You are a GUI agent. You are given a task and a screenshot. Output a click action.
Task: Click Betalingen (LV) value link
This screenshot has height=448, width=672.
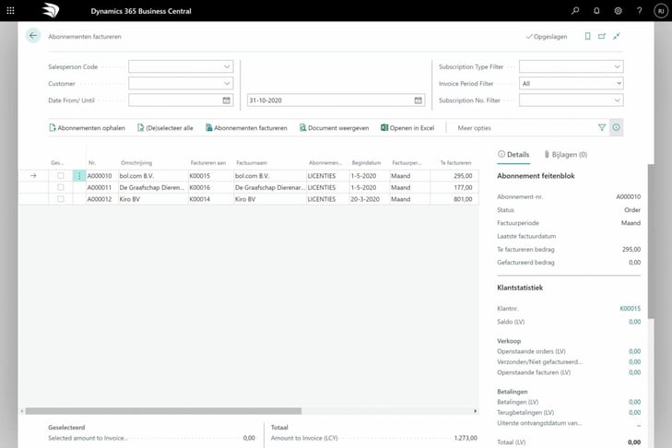point(635,402)
